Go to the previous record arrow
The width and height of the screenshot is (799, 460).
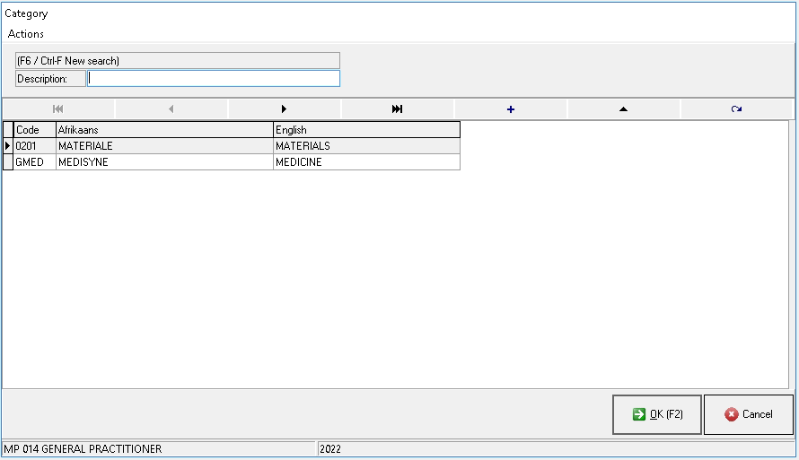pyautogui.click(x=171, y=109)
